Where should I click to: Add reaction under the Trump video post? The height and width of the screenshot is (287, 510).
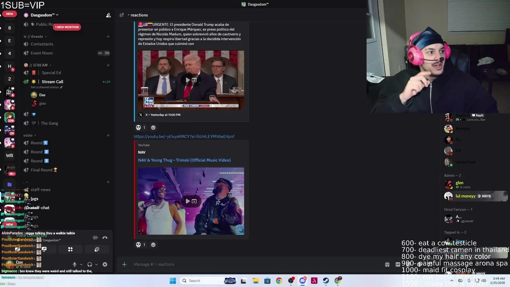point(153,128)
